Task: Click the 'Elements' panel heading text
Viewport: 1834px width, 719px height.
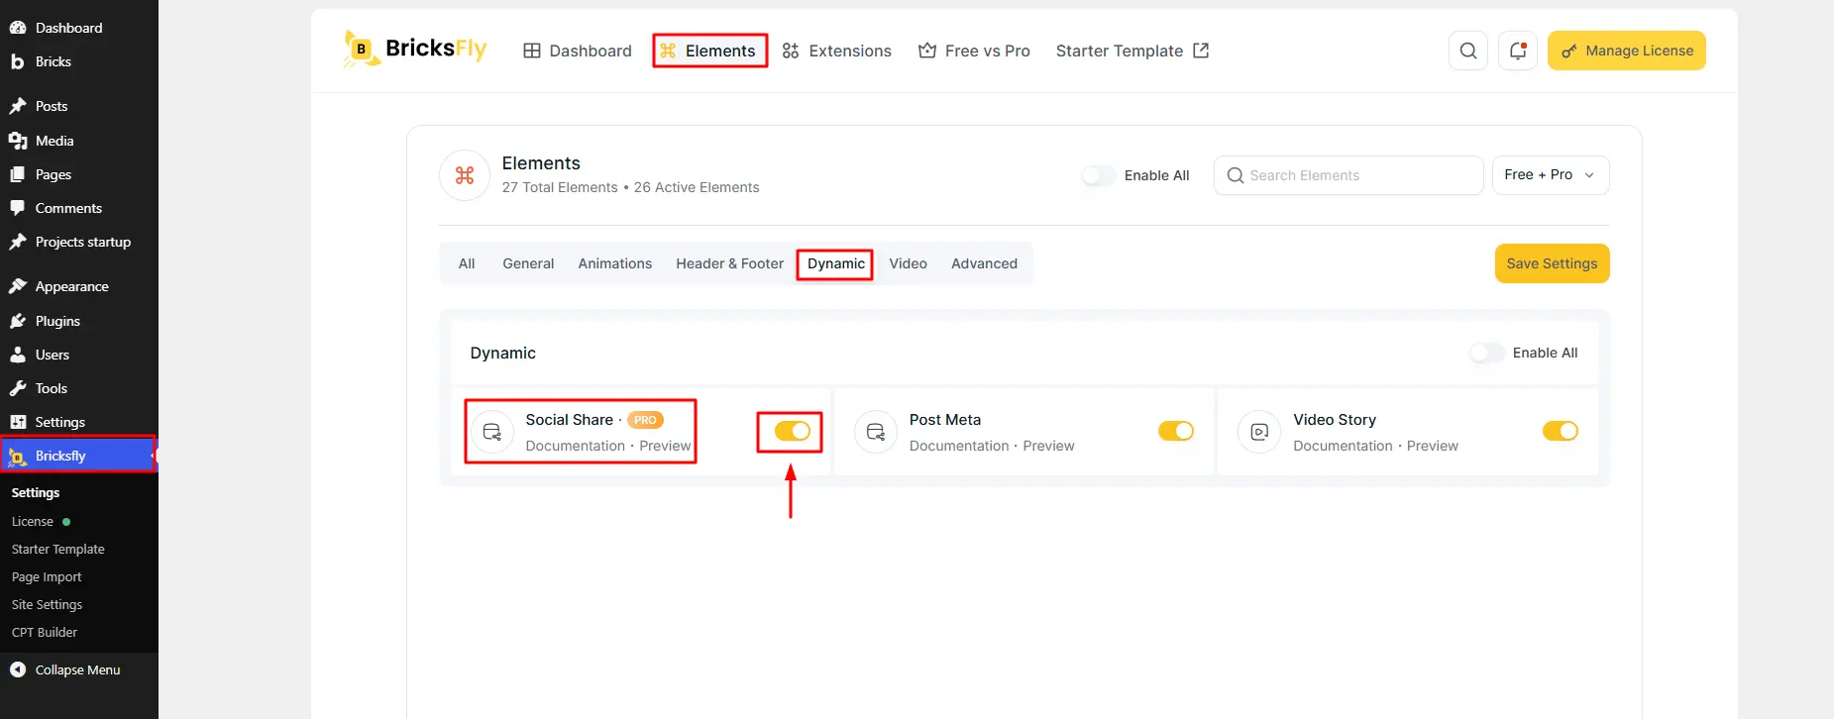Action: [x=541, y=163]
